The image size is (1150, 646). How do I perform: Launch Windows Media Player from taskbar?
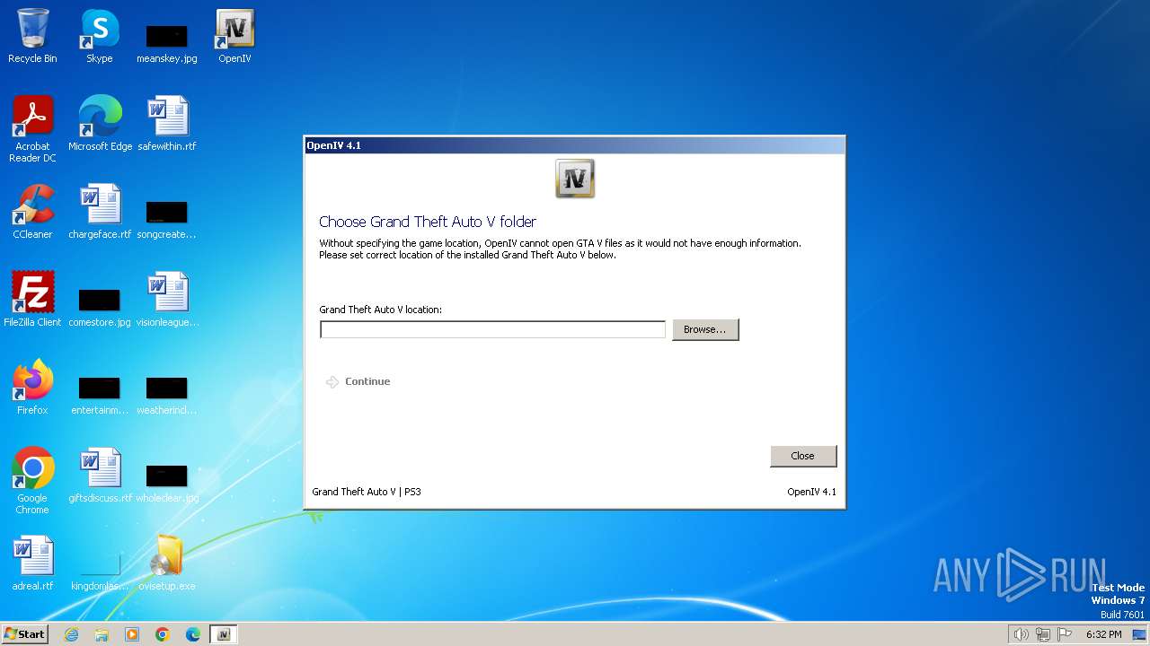coord(132,634)
